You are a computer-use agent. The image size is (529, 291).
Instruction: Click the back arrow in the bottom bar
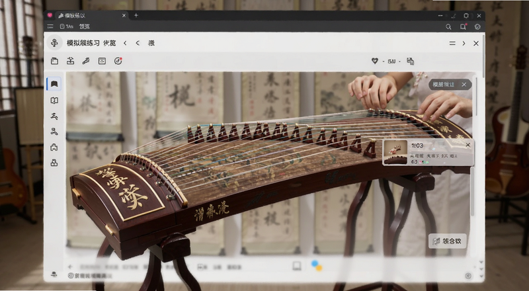click(71, 267)
